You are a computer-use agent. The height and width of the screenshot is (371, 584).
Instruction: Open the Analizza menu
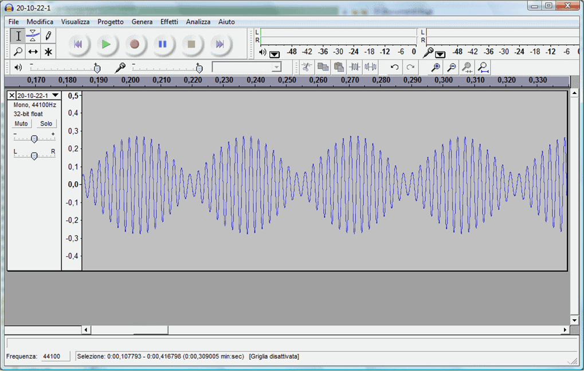198,22
